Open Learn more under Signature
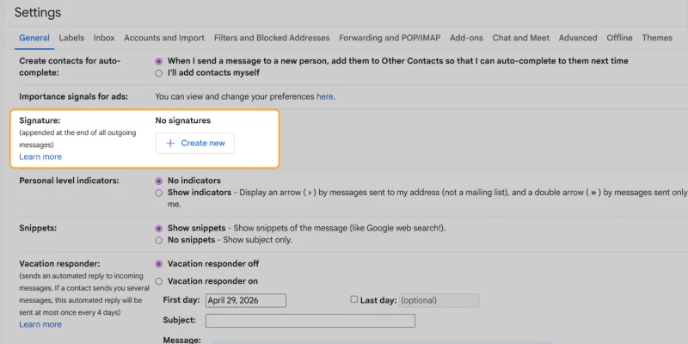688x344 pixels. 40,157
